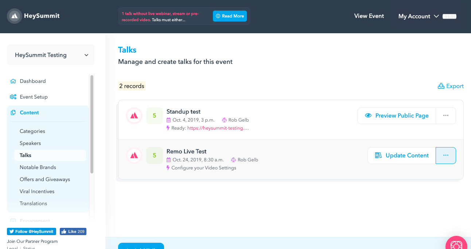Click the Content copy icon
The image size is (471, 249).
13,112
